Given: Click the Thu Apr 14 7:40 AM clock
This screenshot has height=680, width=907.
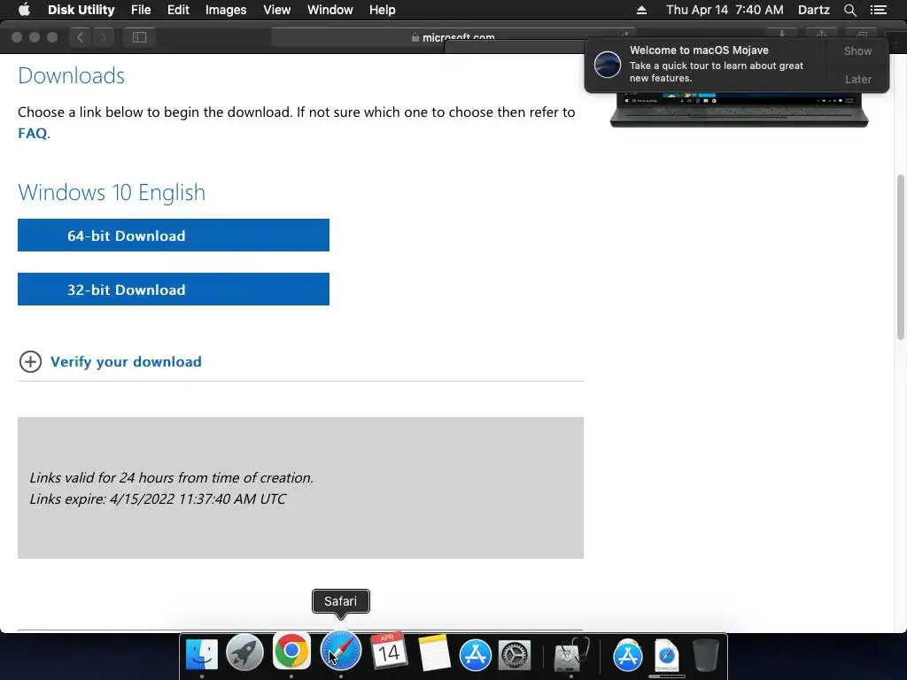Looking at the screenshot, I should pyautogui.click(x=725, y=10).
